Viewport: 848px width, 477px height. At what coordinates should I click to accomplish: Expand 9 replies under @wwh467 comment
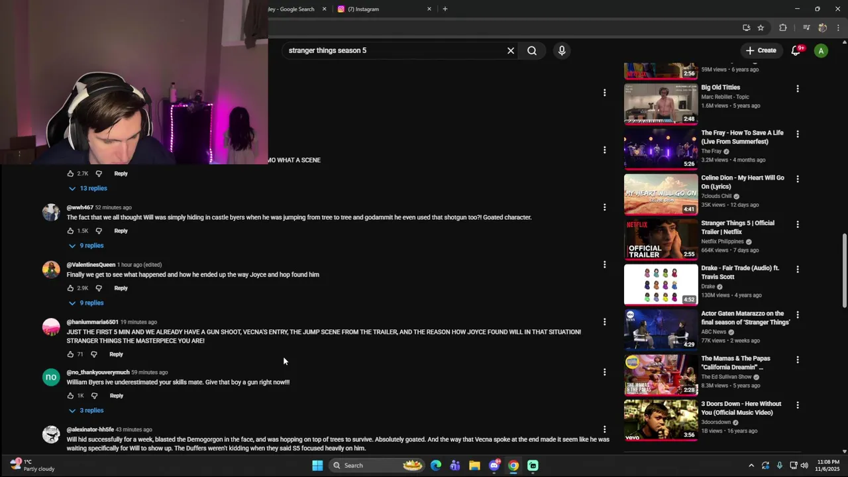87,246
